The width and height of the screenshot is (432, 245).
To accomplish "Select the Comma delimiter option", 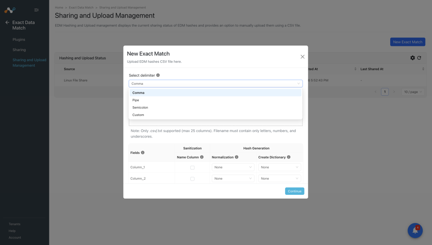I will coord(216,93).
